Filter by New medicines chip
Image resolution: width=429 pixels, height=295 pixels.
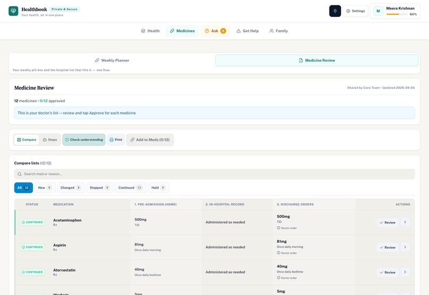(45, 188)
